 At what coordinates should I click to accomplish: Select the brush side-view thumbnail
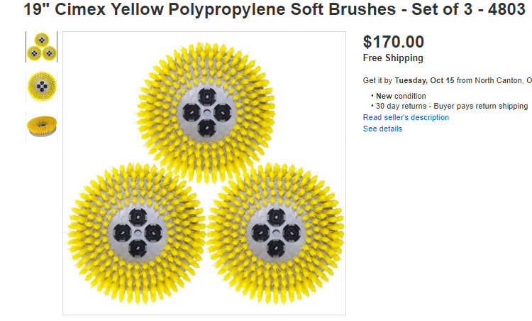pyautogui.click(x=41, y=126)
